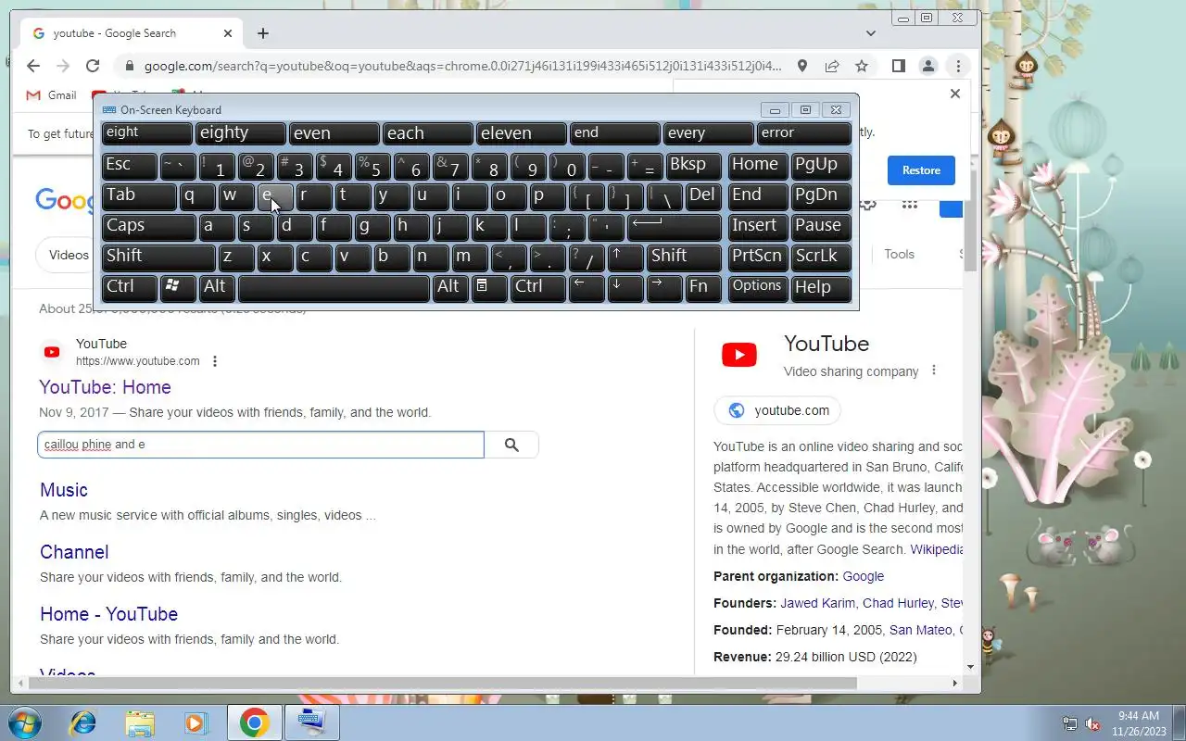The width and height of the screenshot is (1186, 741).
Task: Click the Enter key on On-Screen Keyboard
Action: [675, 226]
